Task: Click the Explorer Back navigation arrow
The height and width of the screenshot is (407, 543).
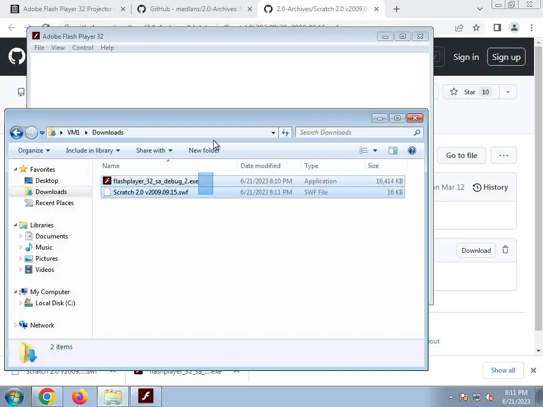Action: point(16,132)
